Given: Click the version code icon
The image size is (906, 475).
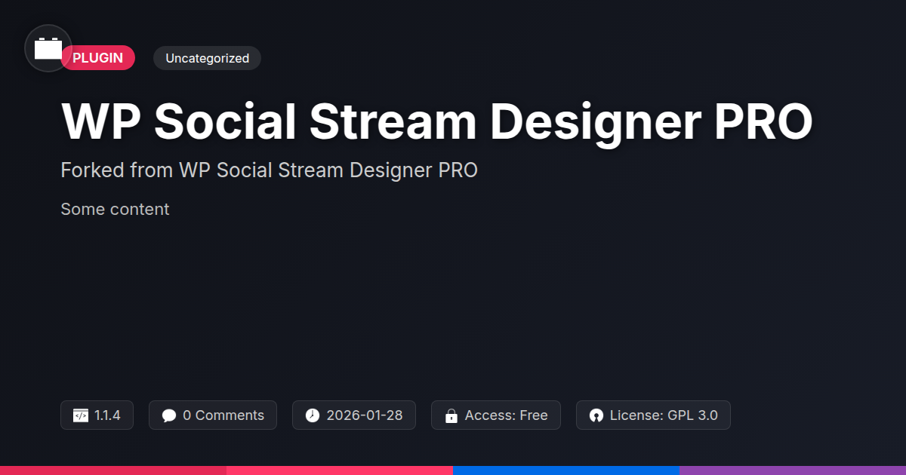Looking at the screenshot, I should click(x=81, y=415).
